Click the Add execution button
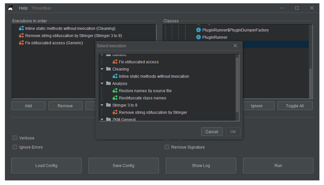 [x=29, y=106]
